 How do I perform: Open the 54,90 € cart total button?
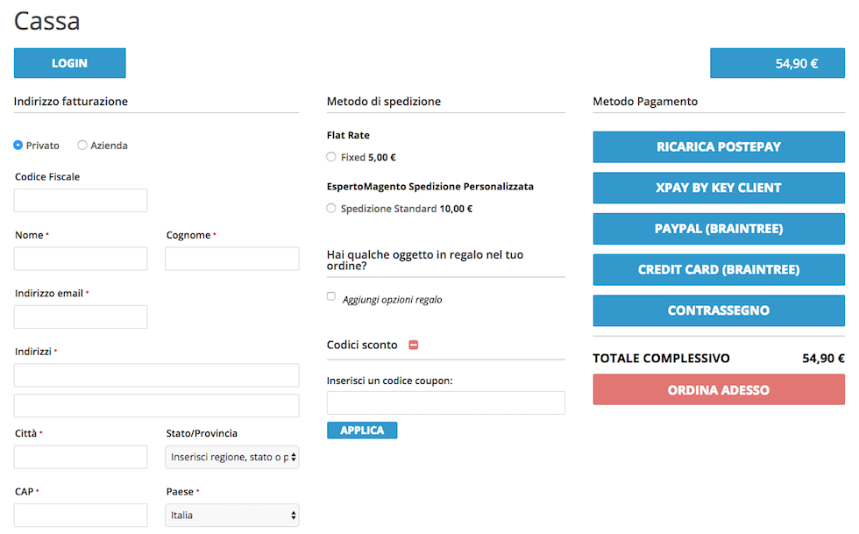tap(777, 63)
